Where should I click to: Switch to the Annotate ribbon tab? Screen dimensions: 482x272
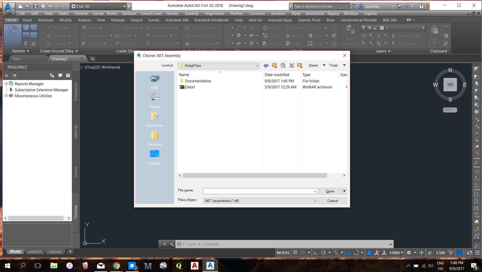click(x=45, y=20)
